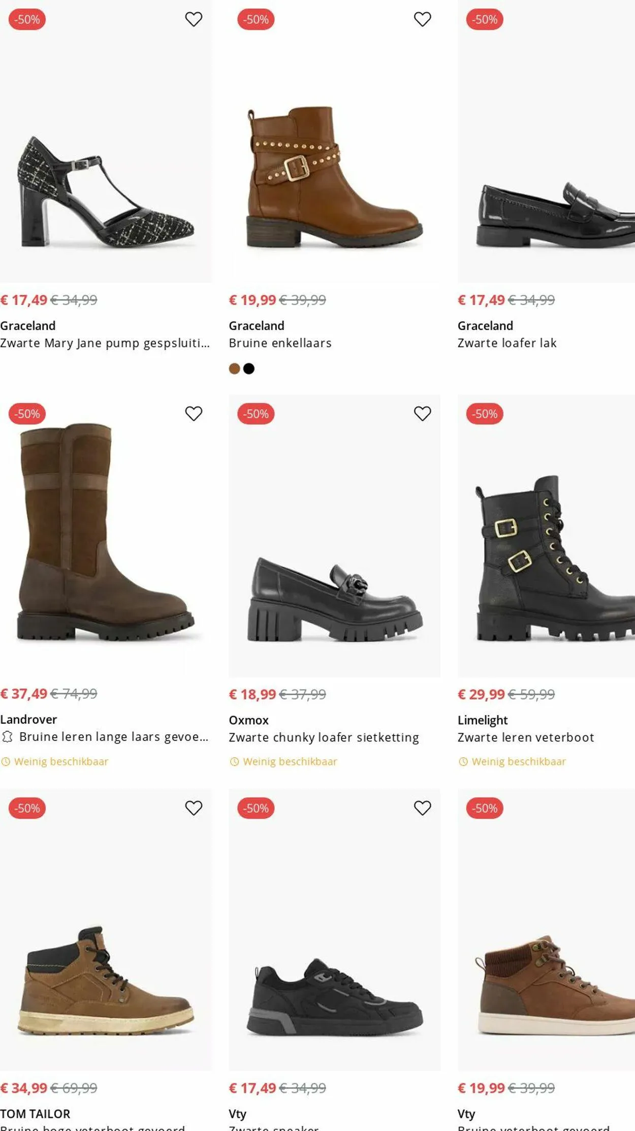Click -50% badge on Landrover boot

click(27, 413)
